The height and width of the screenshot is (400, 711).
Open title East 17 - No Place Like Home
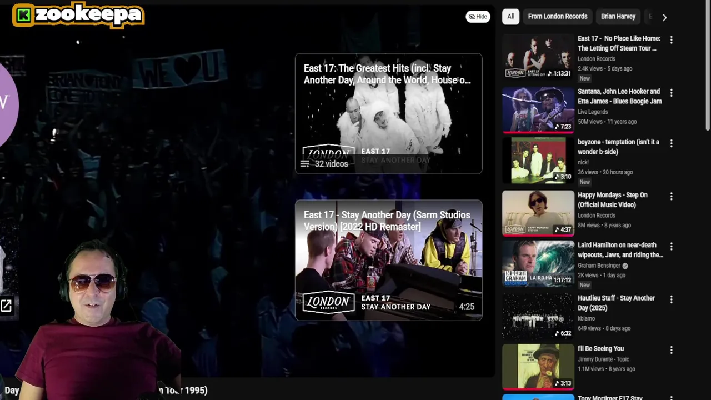[619, 43]
